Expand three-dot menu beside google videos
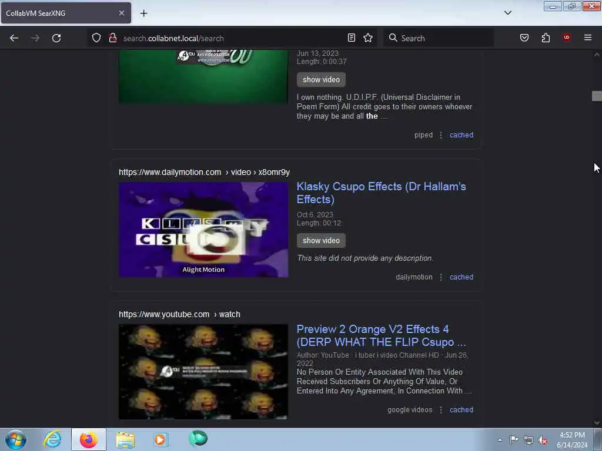602x451 pixels. pyautogui.click(x=441, y=409)
